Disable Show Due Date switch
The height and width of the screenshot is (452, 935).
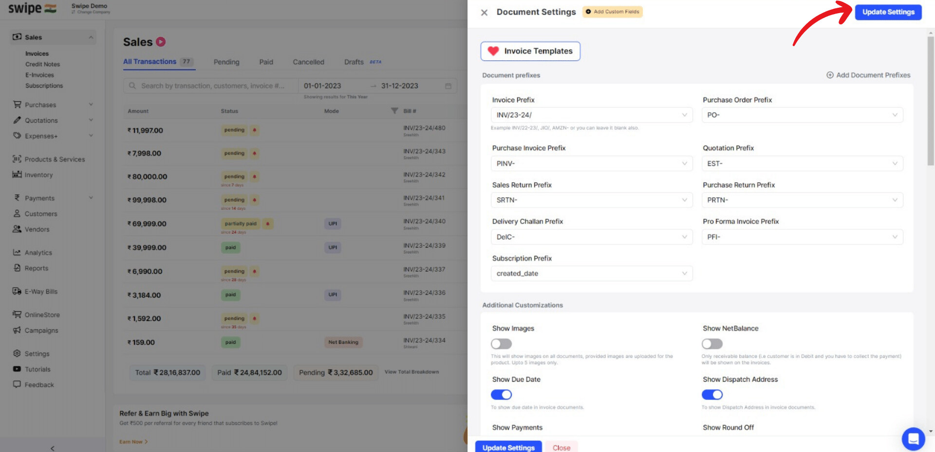(501, 395)
